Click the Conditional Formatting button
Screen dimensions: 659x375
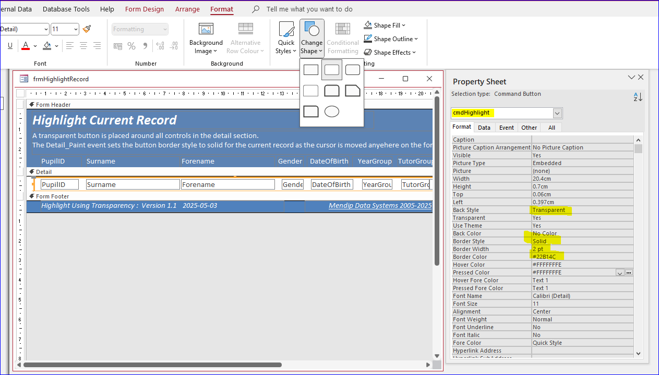coord(343,38)
